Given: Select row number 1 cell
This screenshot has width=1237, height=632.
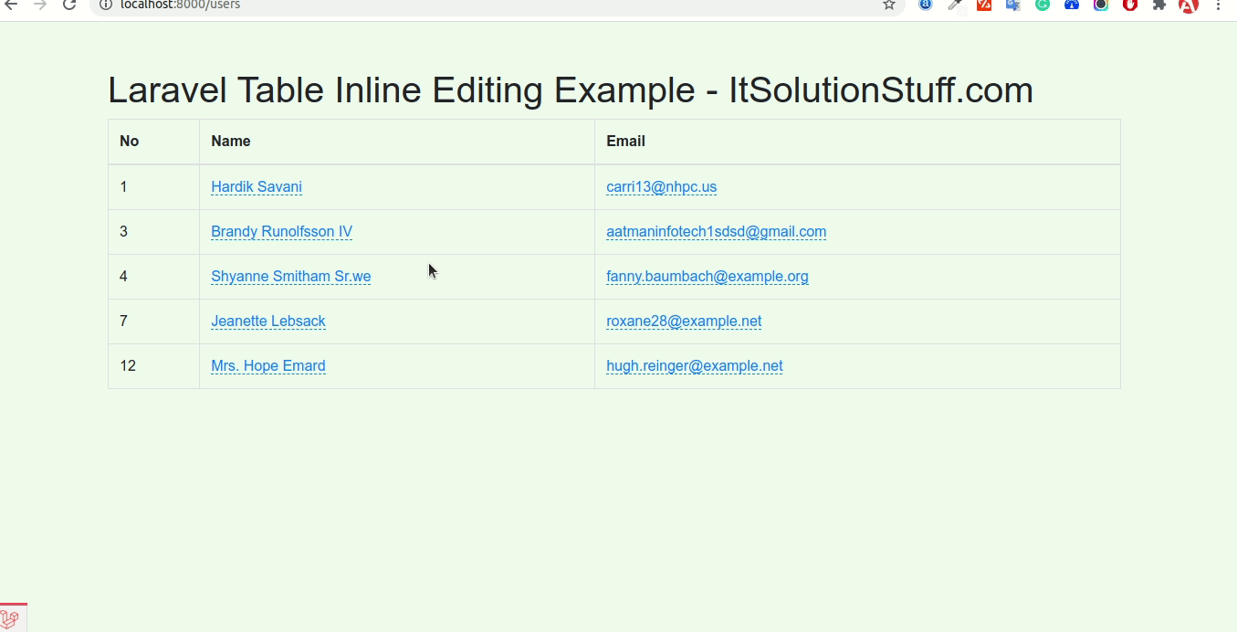Looking at the screenshot, I should 153,187.
